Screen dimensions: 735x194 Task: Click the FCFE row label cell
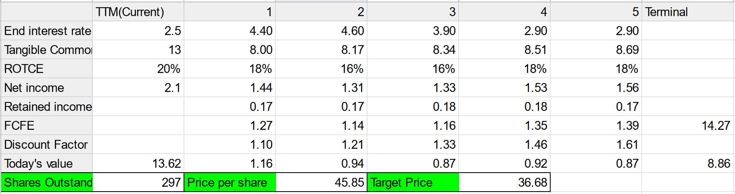(47, 125)
